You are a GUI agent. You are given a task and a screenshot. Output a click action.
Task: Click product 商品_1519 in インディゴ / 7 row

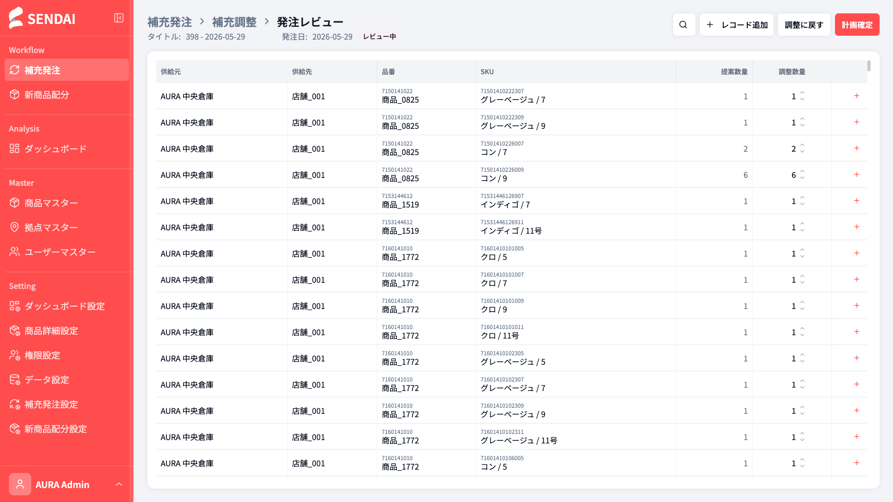click(x=400, y=205)
